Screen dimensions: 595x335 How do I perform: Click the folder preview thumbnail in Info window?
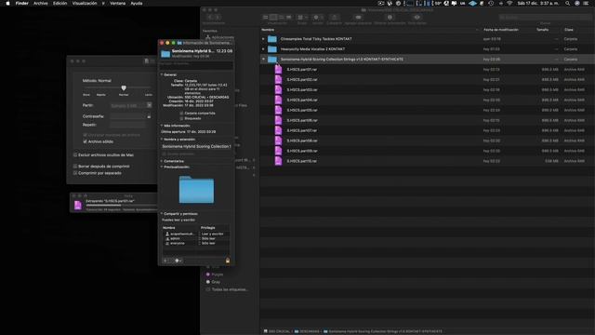coord(196,189)
